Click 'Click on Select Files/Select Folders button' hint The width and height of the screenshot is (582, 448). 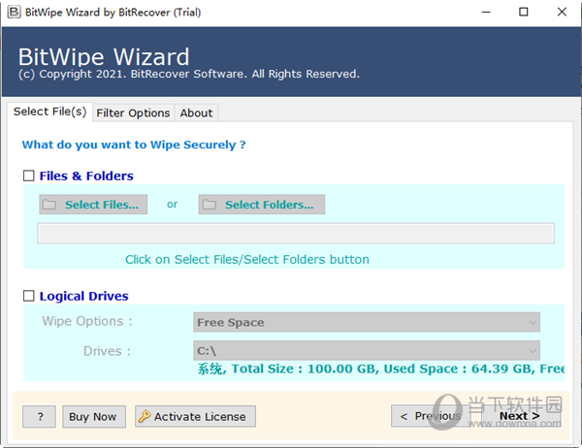pyautogui.click(x=247, y=260)
